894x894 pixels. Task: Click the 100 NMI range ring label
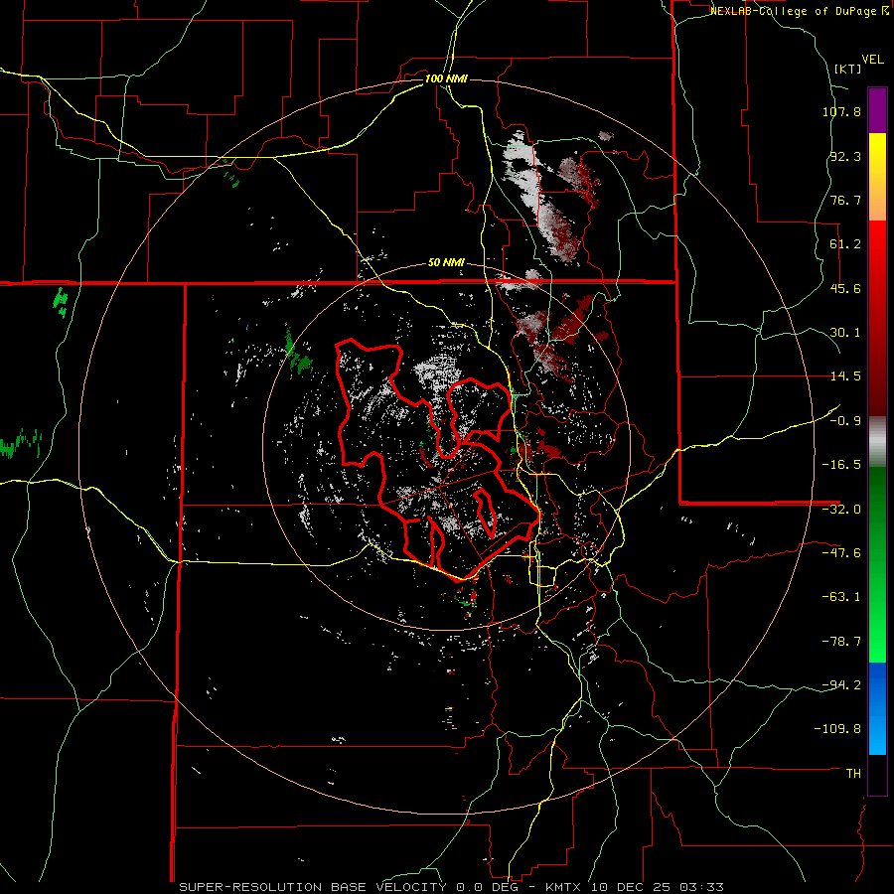[446, 78]
